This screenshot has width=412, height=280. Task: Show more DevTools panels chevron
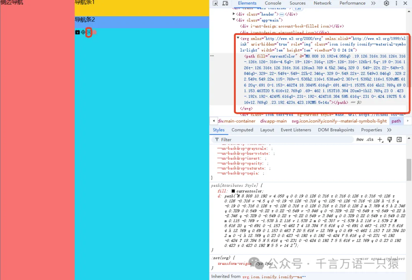click(x=373, y=3)
